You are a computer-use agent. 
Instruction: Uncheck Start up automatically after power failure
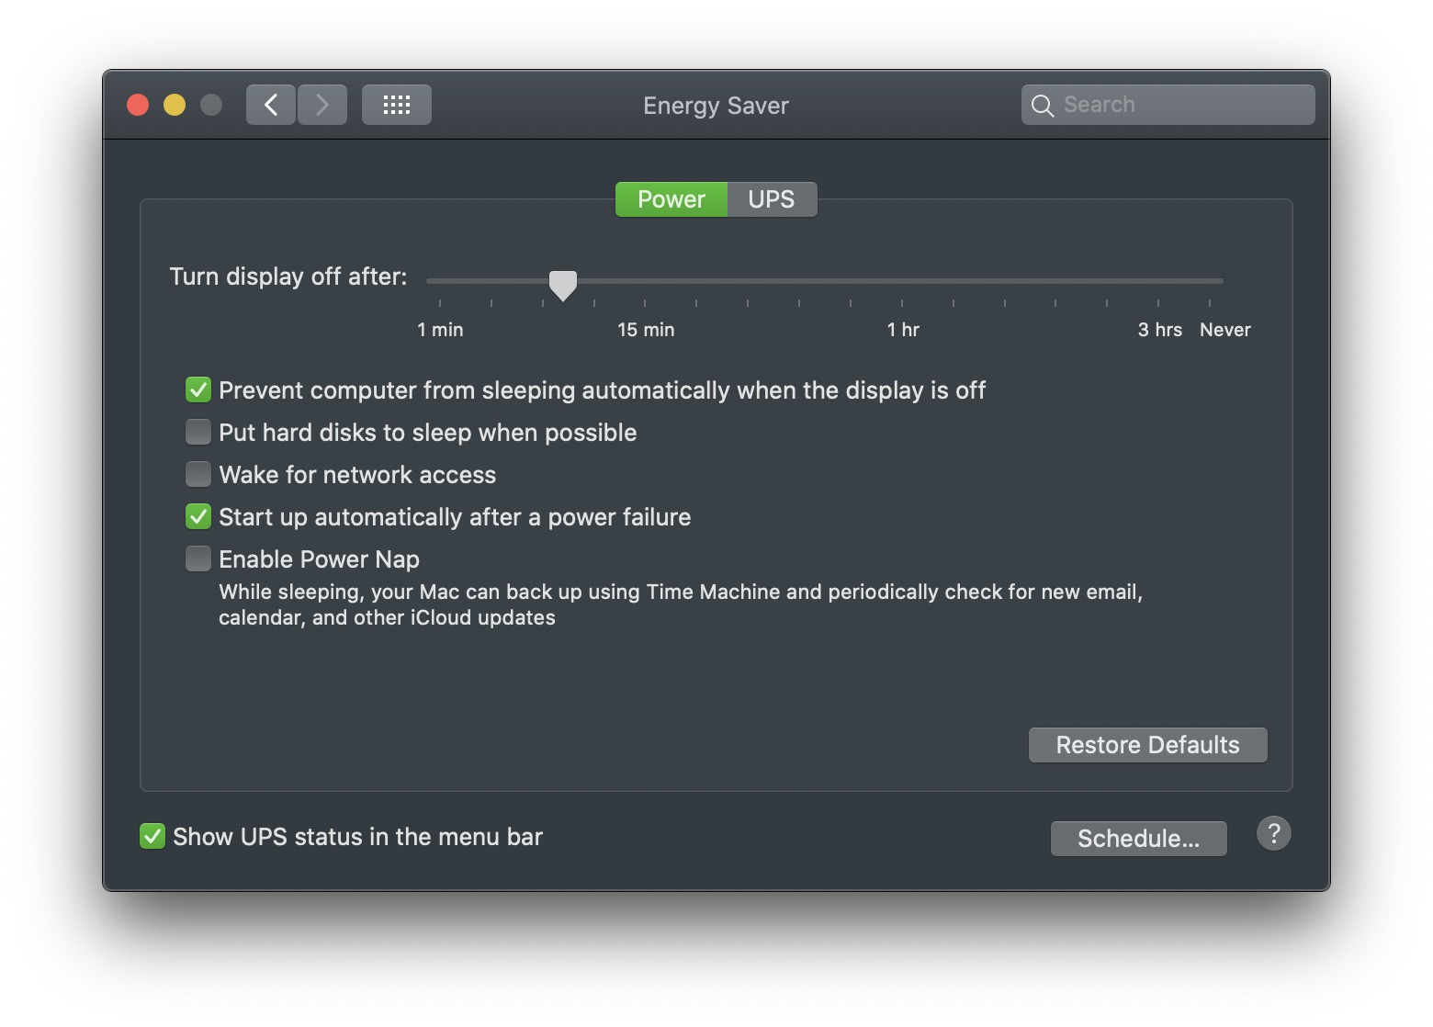198,516
